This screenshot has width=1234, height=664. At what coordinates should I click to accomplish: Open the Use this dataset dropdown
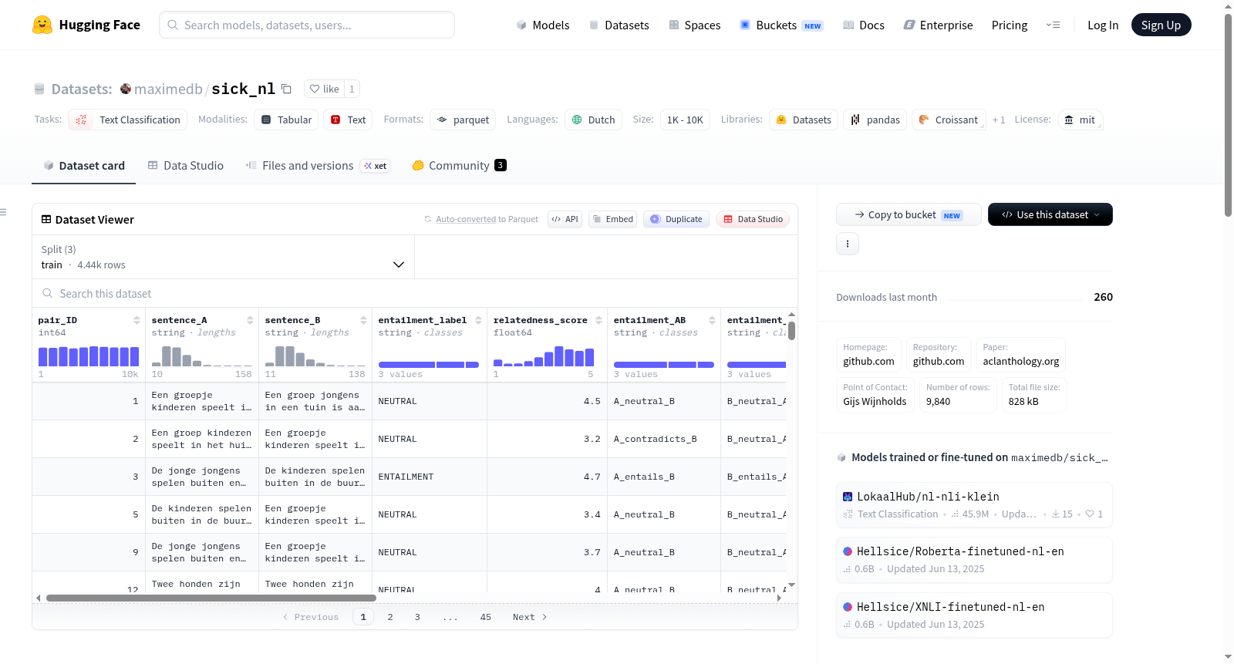(x=1050, y=214)
